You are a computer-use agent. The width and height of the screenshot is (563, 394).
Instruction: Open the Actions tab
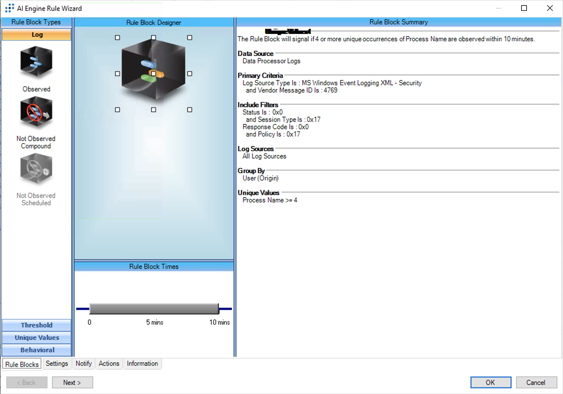click(x=109, y=363)
